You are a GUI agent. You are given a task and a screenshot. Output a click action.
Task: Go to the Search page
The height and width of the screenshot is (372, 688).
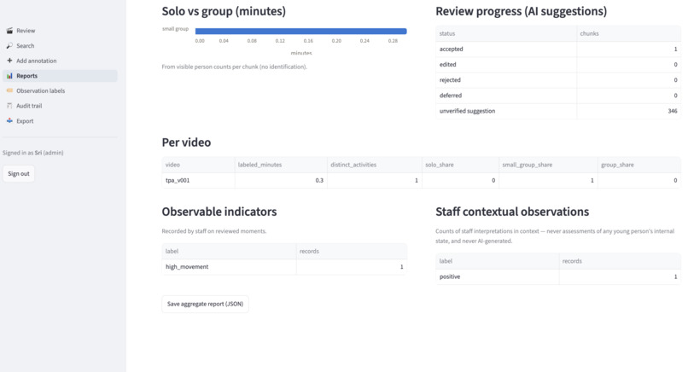60,45
